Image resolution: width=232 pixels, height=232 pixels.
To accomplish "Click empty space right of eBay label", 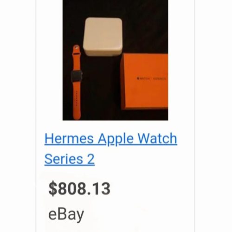I will tap(138, 215).
